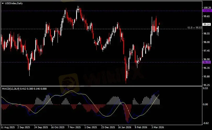Click the 98.00 value on price axis
Screen dimensions: 212x130
pos(207,42)
